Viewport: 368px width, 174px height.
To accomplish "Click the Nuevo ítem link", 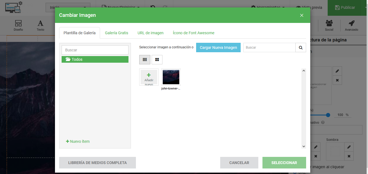I will (x=78, y=141).
